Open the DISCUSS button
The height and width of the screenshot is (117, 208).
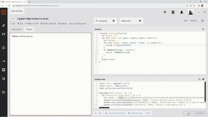[135, 113]
